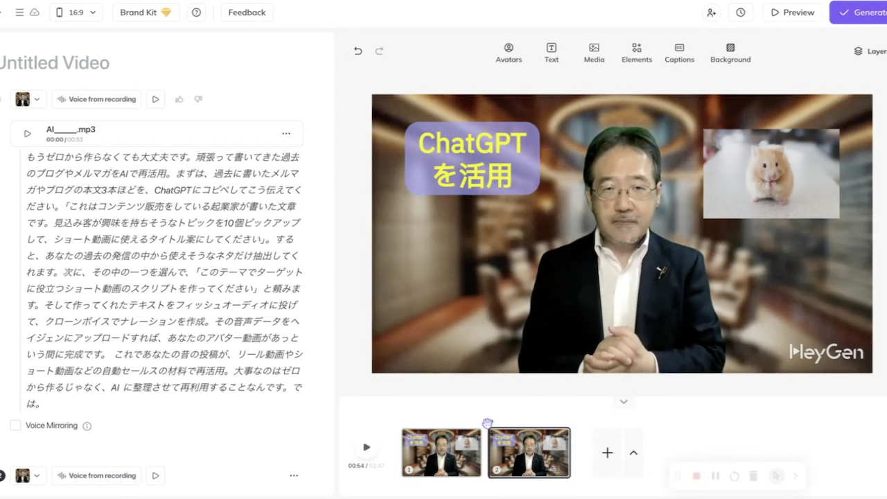Click the AI_____.mp3 file name

[71, 130]
